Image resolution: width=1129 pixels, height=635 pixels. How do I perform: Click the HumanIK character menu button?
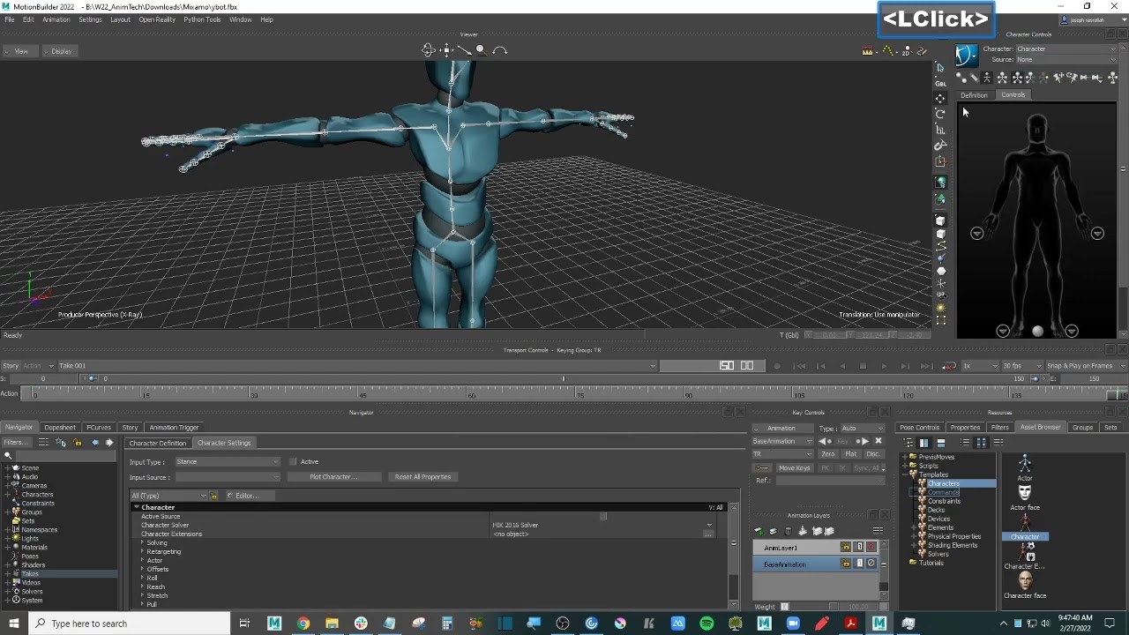[x=967, y=55]
